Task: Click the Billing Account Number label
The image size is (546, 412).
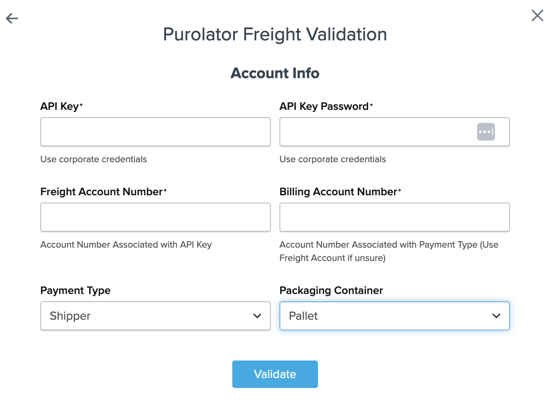Action: [x=338, y=192]
